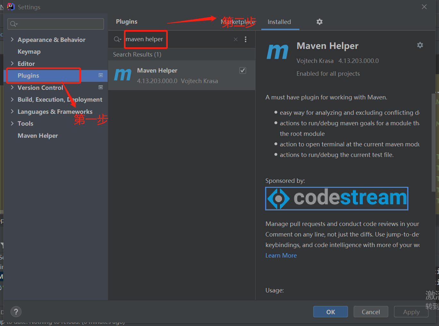
Task: Click the Apply button
Action: coord(411,312)
